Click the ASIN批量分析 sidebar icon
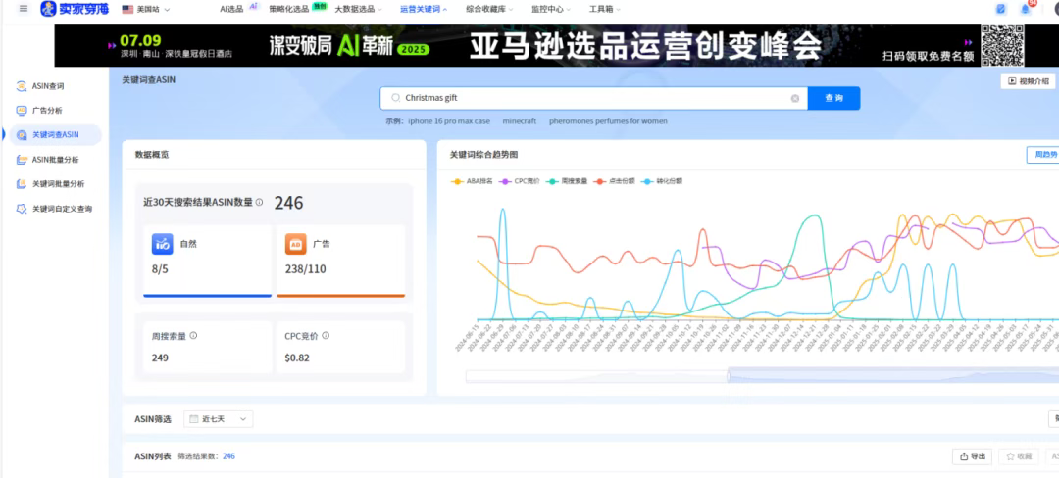This screenshot has width=1059, height=478. [22, 160]
